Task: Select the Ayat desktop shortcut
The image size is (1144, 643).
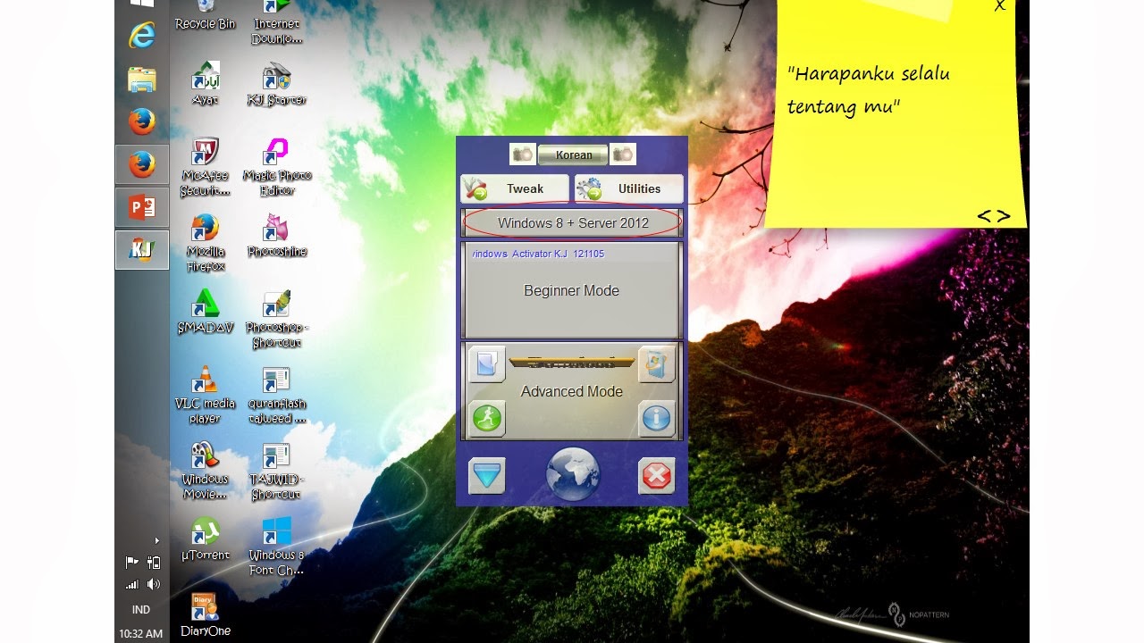Action: [206, 84]
